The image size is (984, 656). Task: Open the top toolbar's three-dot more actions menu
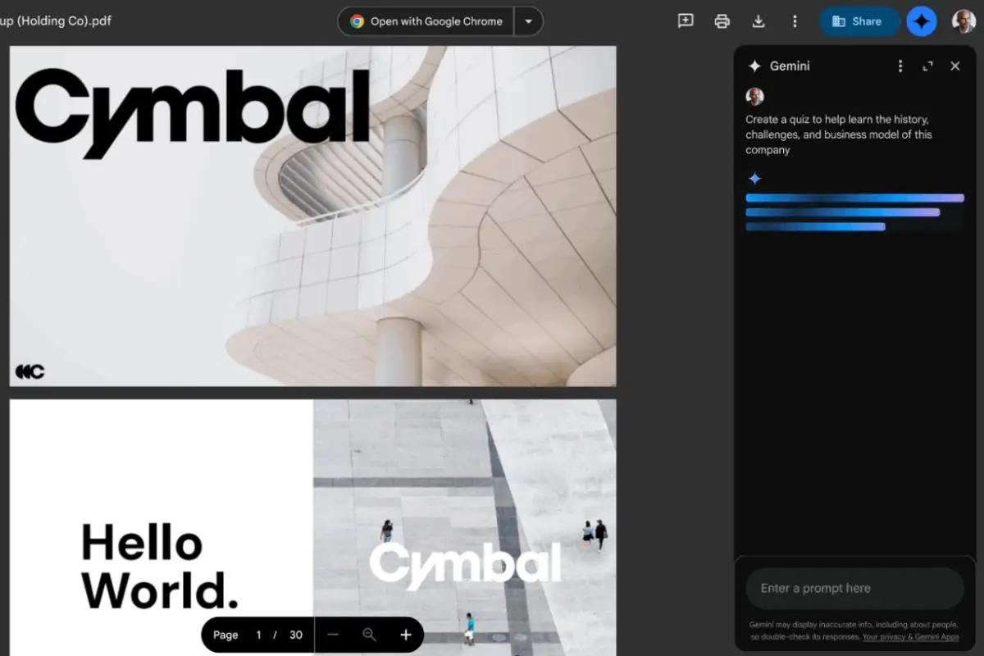tap(795, 21)
